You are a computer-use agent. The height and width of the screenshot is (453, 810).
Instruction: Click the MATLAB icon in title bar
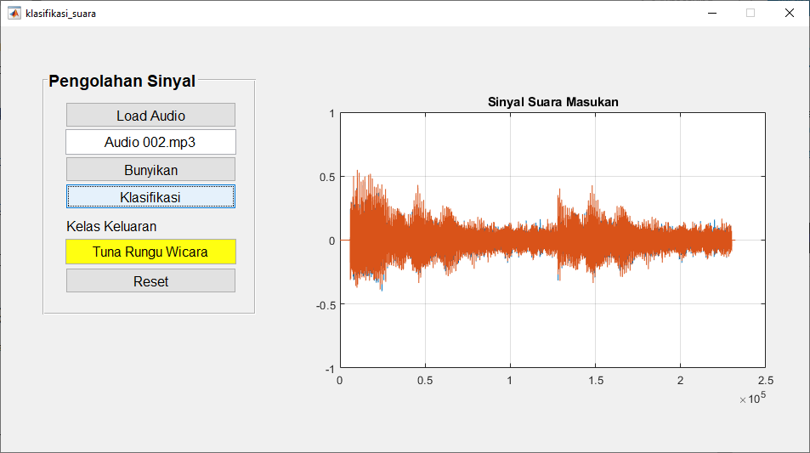tap(14, 13)
